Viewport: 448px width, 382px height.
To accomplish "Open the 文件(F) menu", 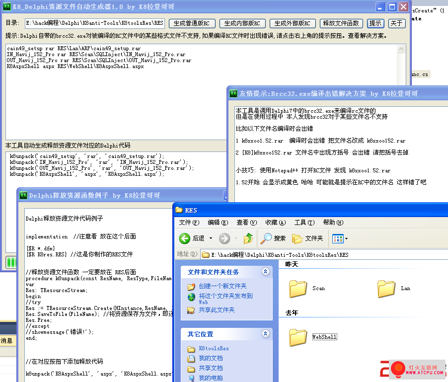I will (189, 223).
